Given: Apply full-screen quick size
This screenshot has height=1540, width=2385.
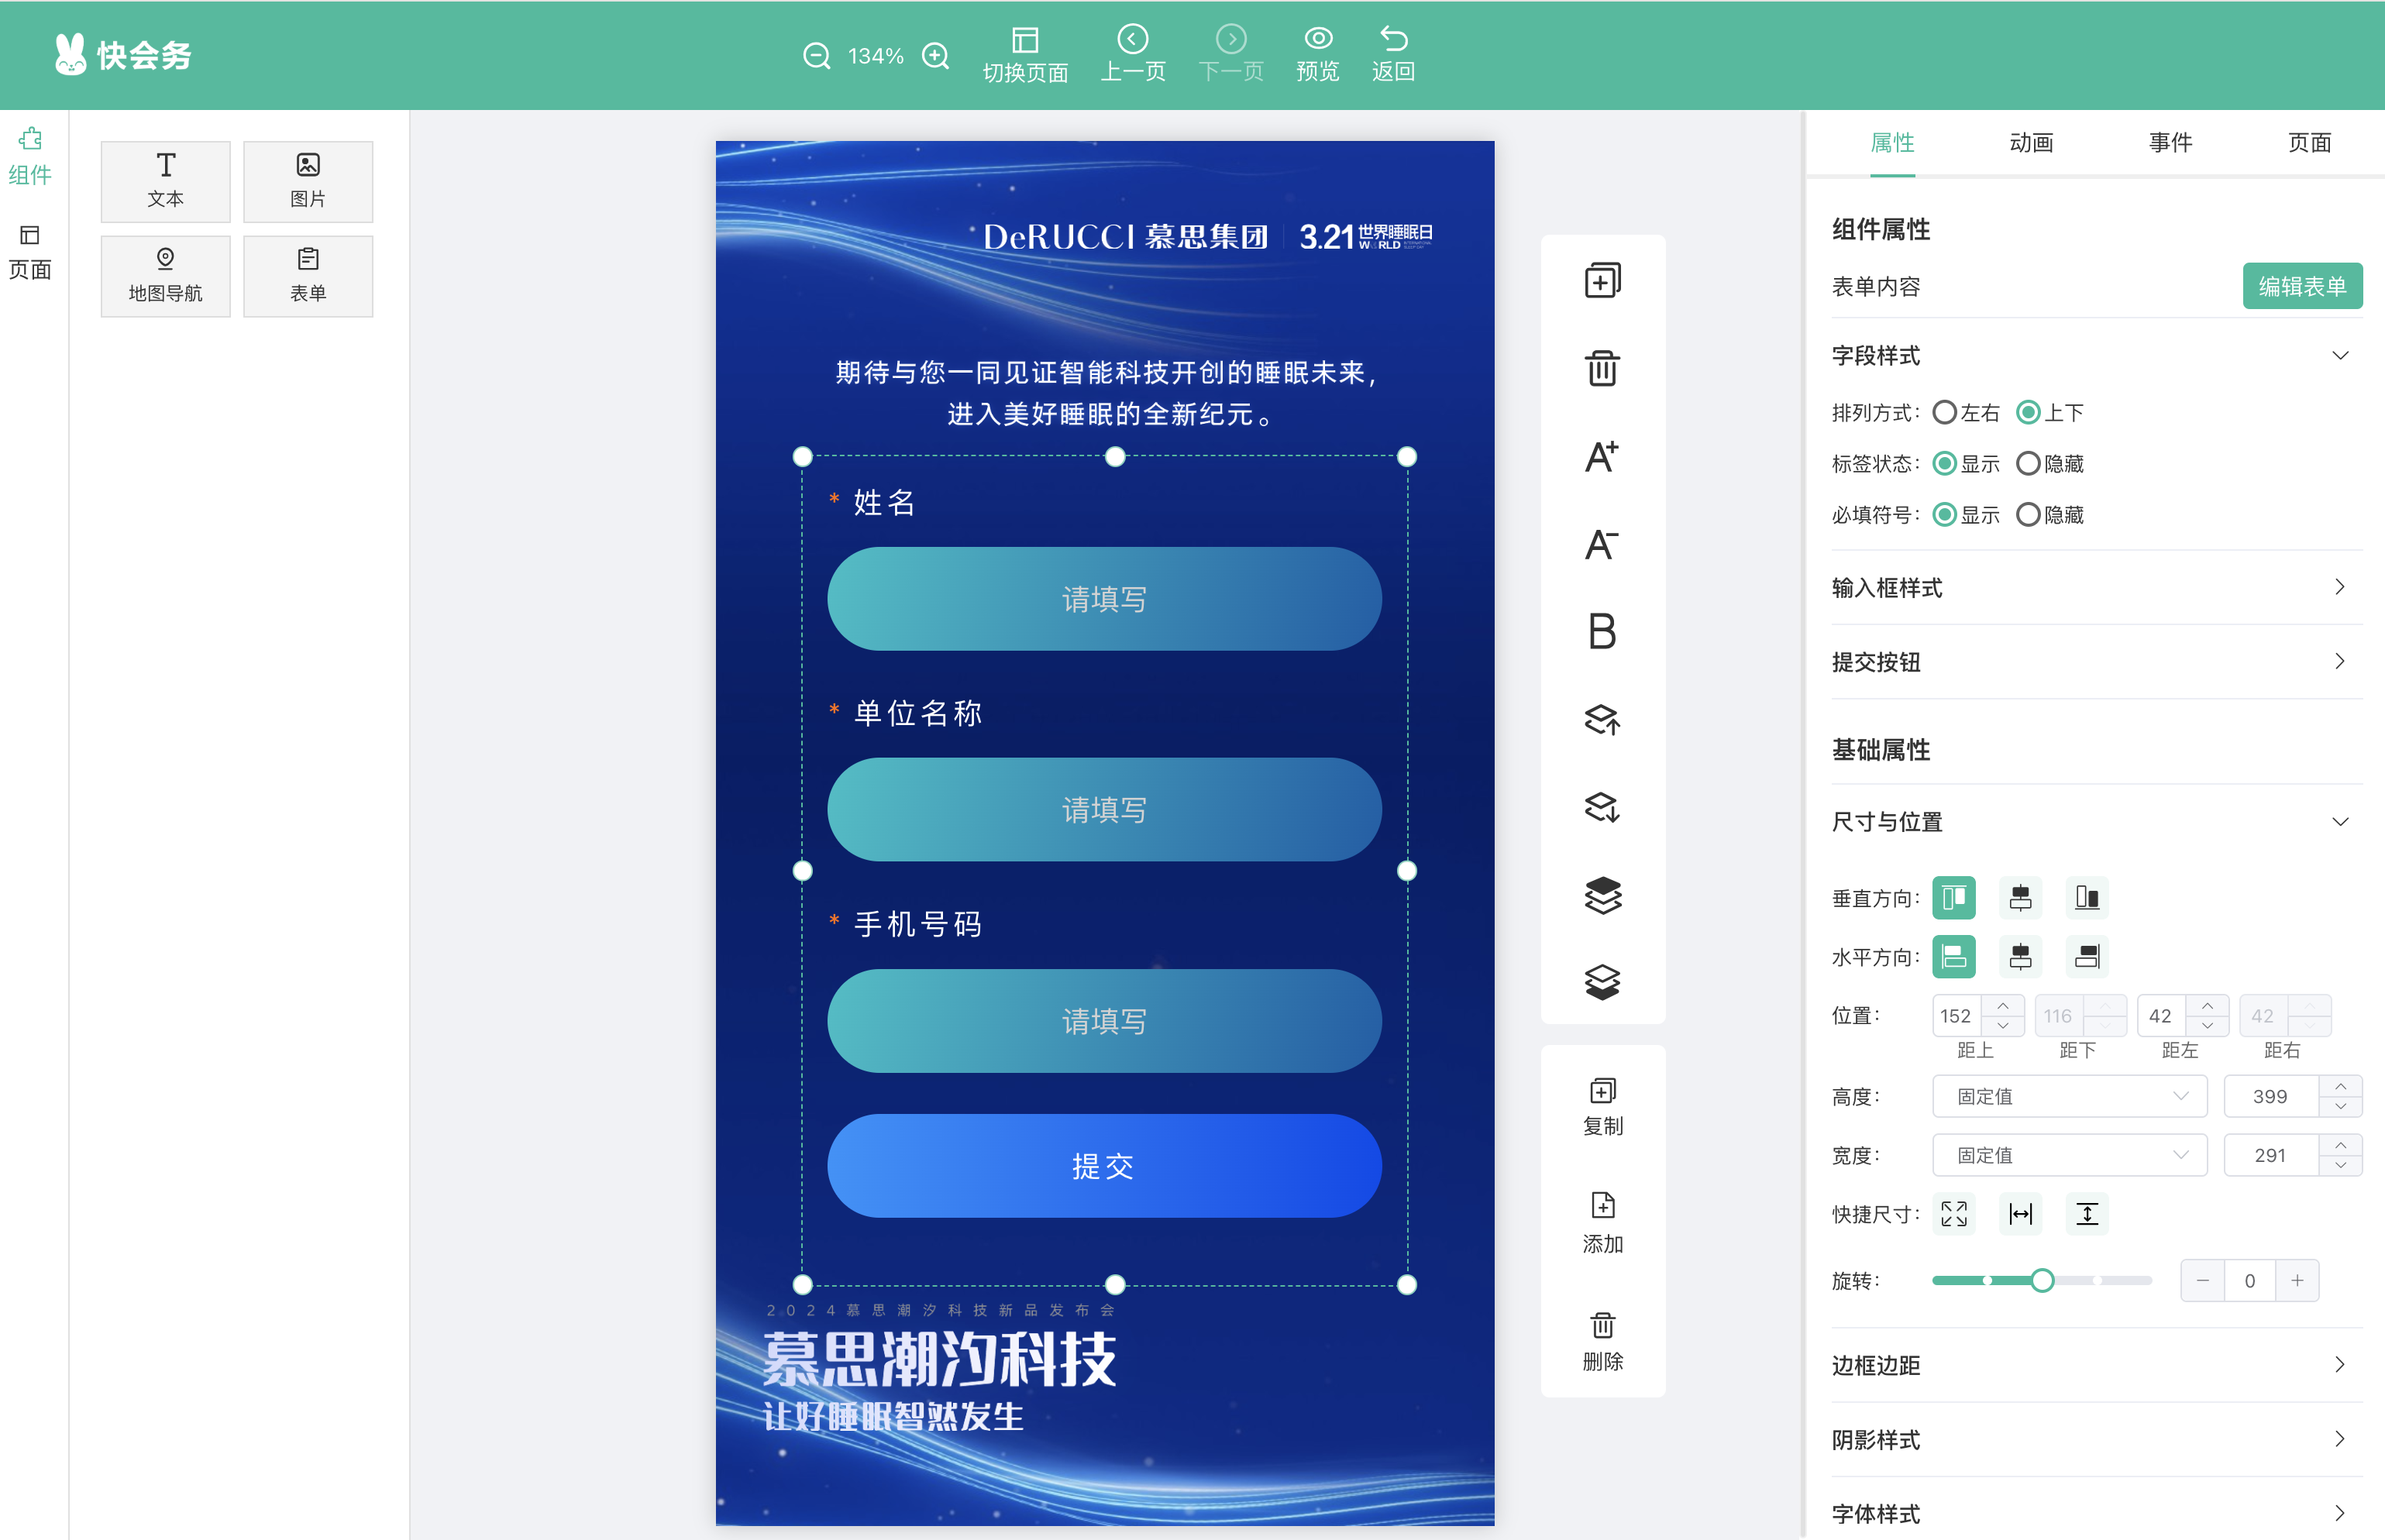Looking at the screenshot, I should click(x=1953, y=1214).
